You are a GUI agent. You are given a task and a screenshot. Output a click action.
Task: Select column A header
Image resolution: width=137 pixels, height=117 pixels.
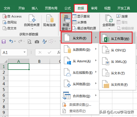click(18, 61)
